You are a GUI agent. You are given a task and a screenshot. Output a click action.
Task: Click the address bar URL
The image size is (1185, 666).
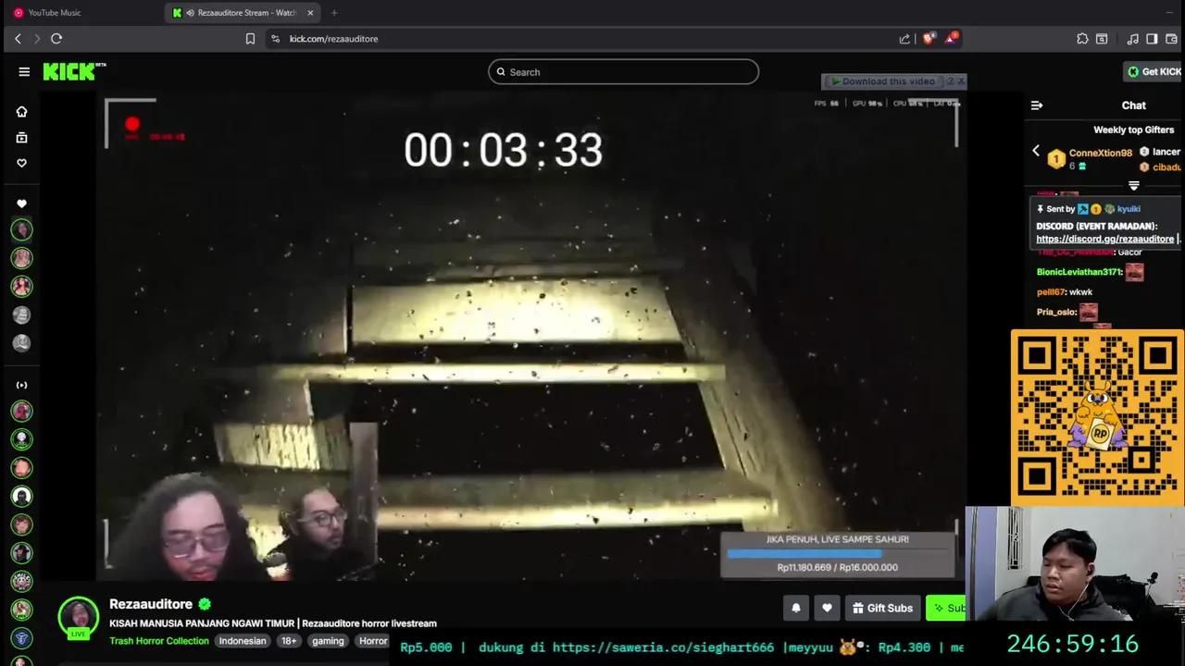pos(333,39)
